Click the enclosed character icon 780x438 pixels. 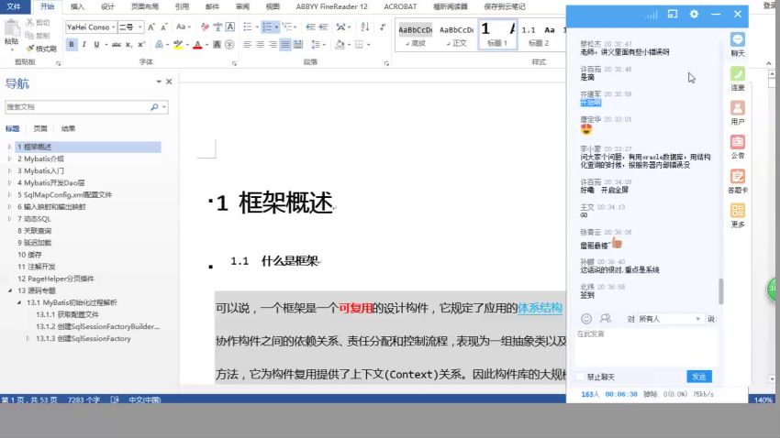point(229,45)
